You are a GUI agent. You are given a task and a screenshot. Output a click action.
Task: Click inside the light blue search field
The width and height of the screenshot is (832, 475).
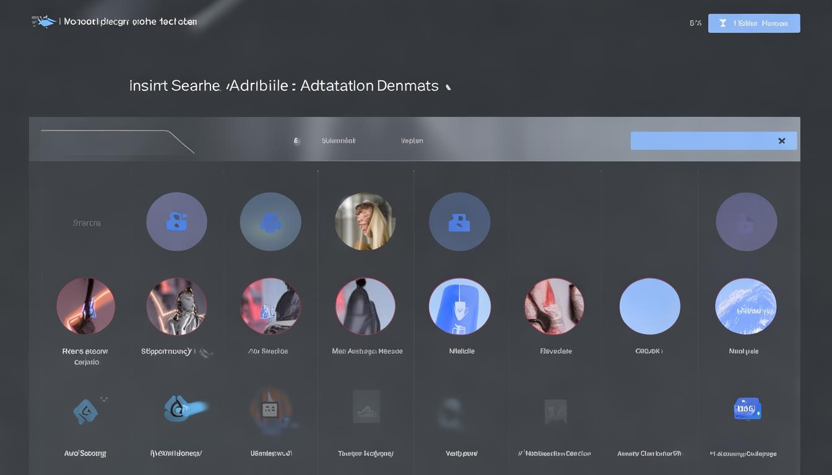(700, 141)
